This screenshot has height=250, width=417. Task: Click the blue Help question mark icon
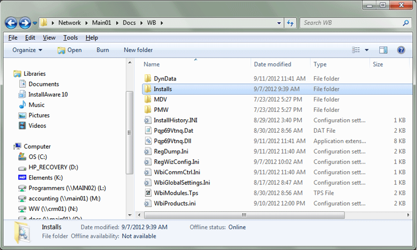pos(401,50)
